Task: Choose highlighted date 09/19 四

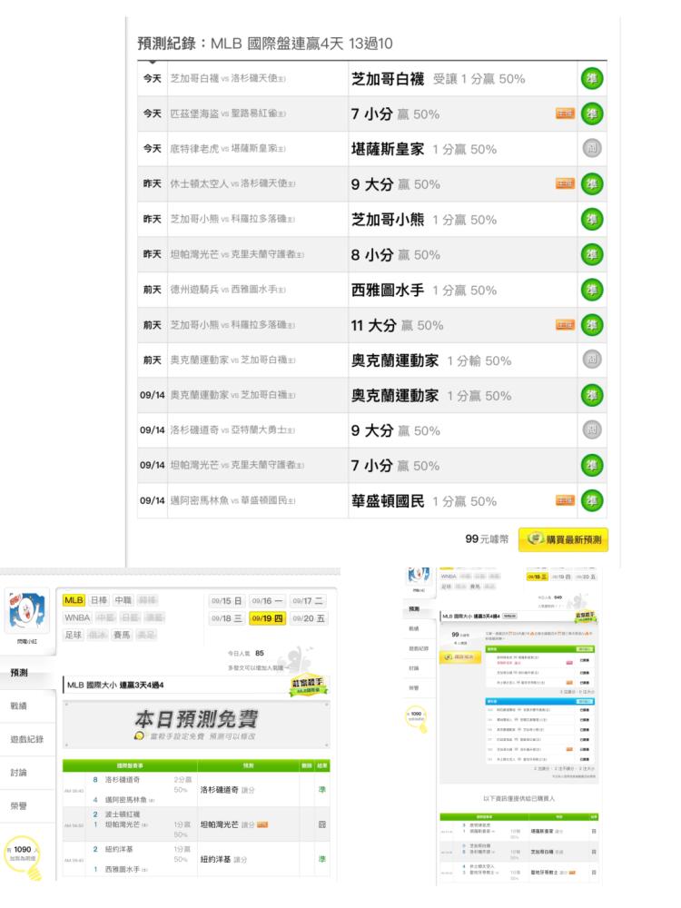Action: click(x=267, y=618)
